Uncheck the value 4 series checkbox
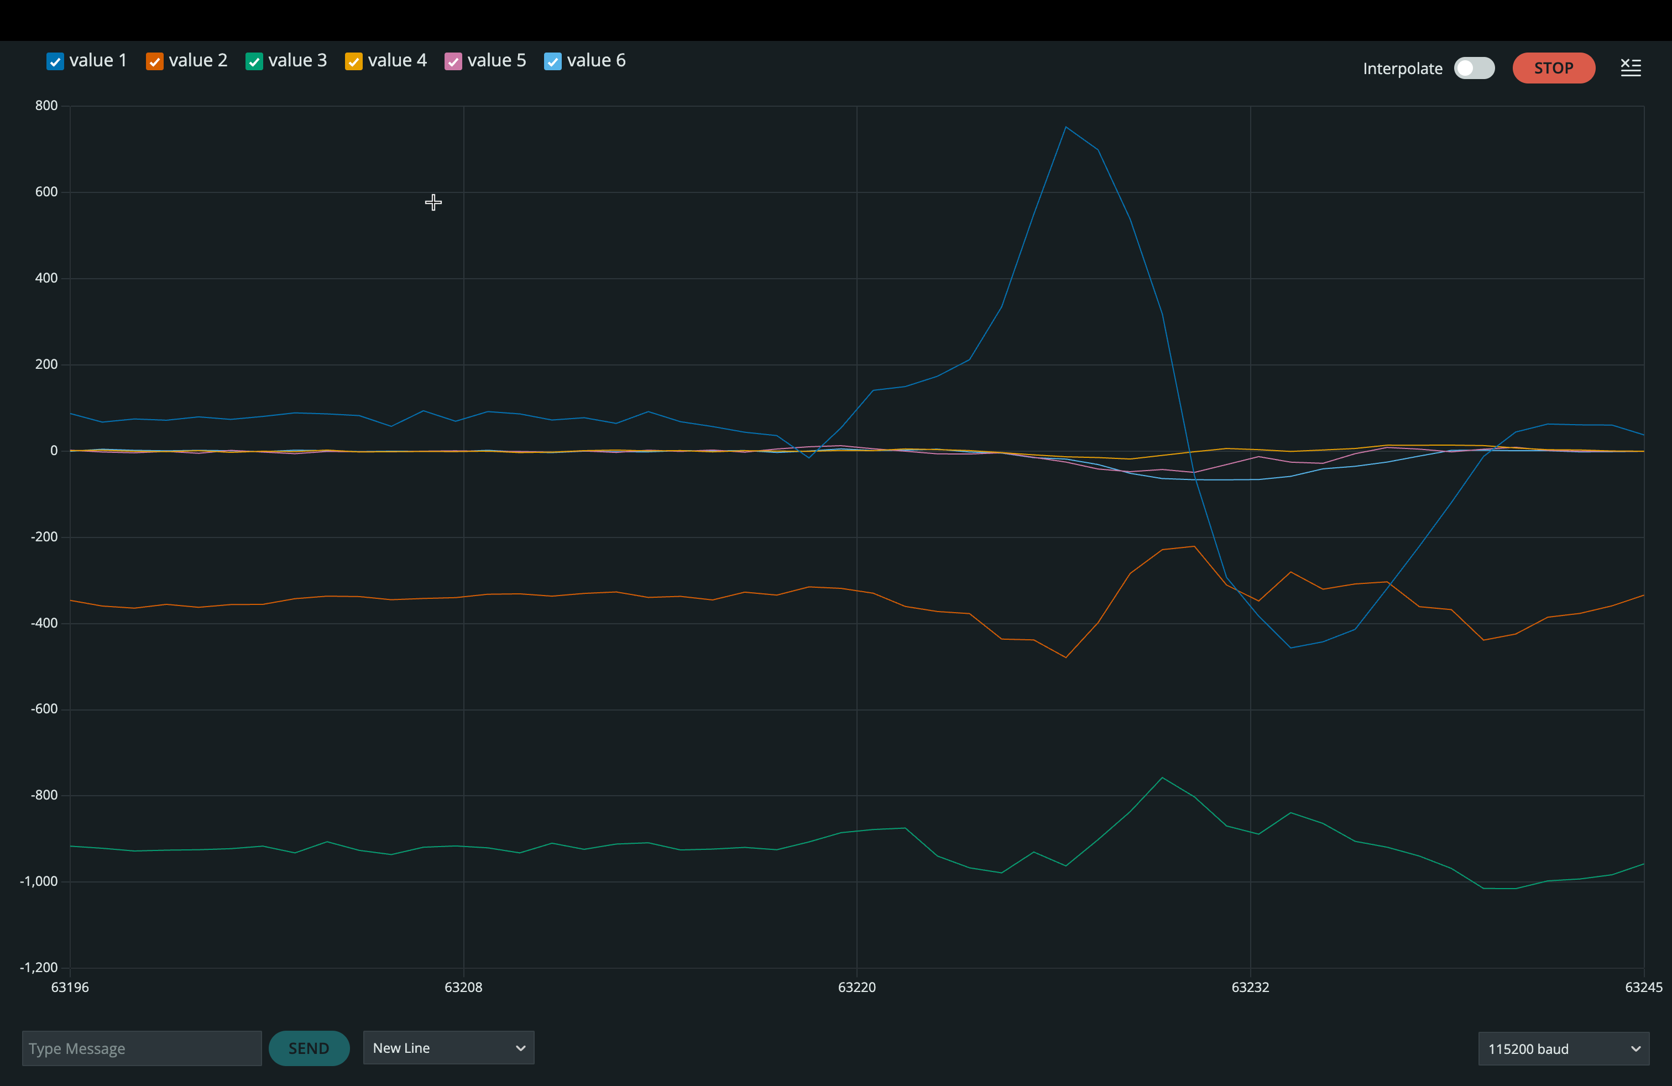The height and width of the screenshot is (1086, 1672). click(354, 61)
